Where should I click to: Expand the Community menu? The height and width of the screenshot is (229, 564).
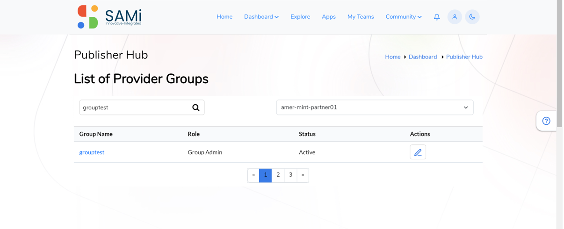(x=404, y=17)
